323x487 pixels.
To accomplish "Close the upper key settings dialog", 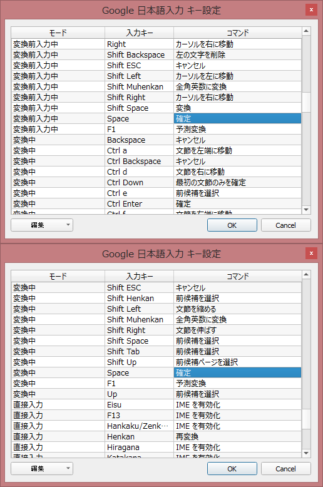I will click(311, 9).
